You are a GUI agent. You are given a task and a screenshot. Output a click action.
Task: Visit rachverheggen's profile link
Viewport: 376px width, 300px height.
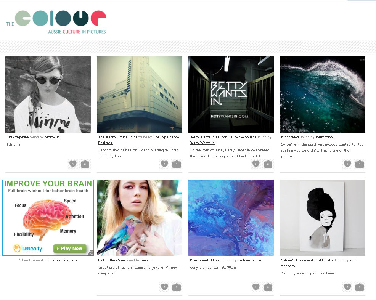(250, 260)
